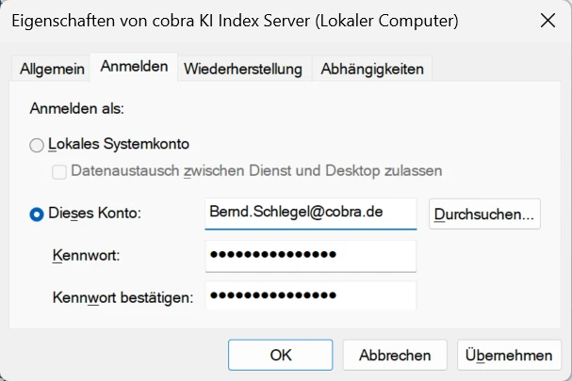Focus the Kennwort password field

(310, 256)
